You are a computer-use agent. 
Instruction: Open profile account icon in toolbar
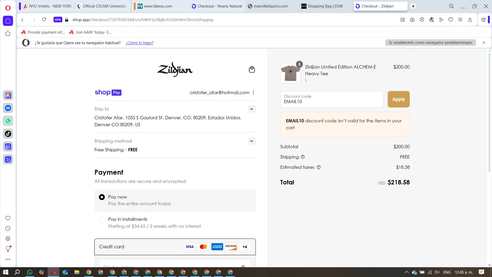[x=470, y=20]
